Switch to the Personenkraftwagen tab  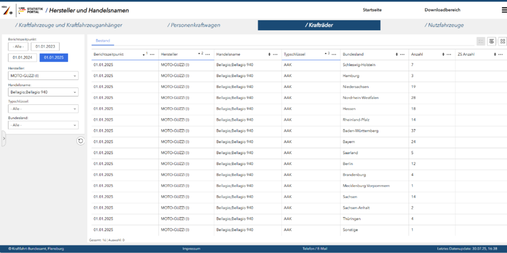(195, 25)
